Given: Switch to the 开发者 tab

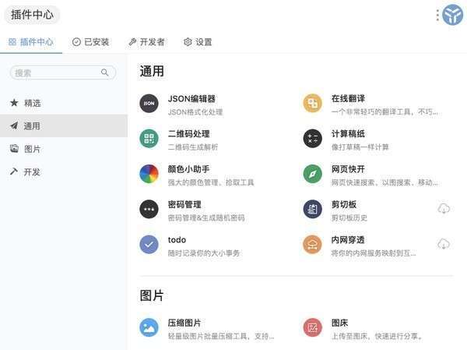Looking at the screenshot, I should pos(147,42).
